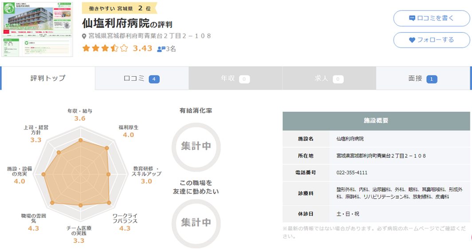
Task: Click the チーム医療の実践 3.3 label
Action: point(79,234)
